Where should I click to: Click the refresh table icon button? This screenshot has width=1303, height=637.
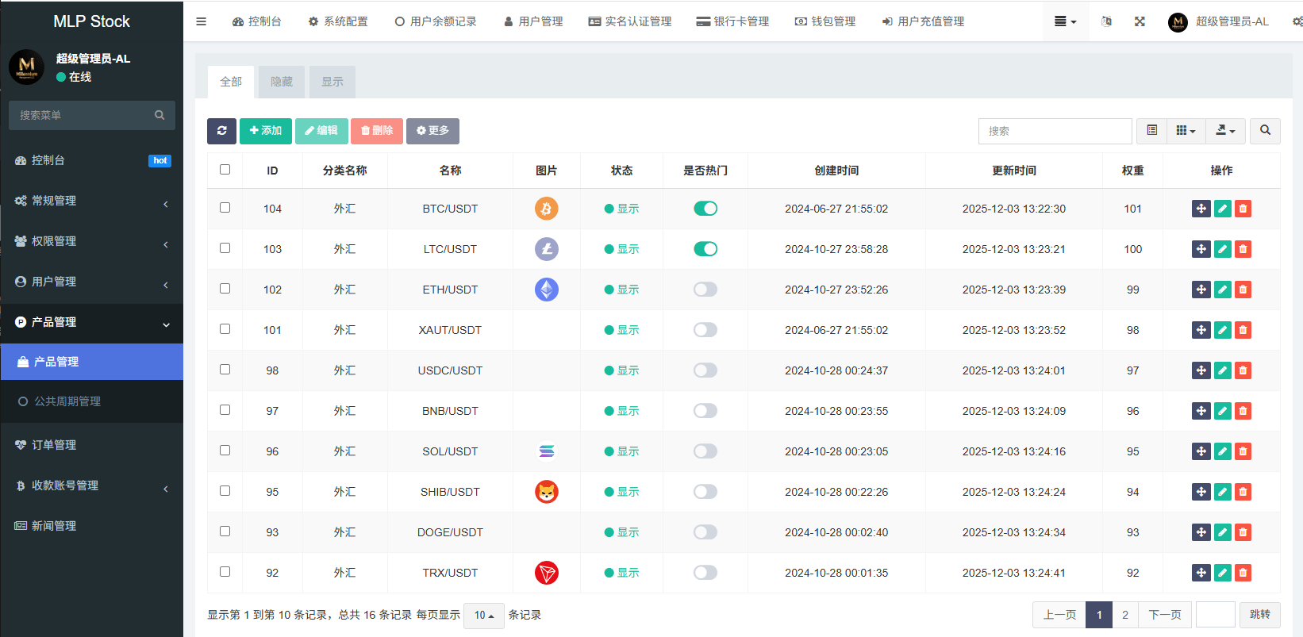(x=221, y=131)
